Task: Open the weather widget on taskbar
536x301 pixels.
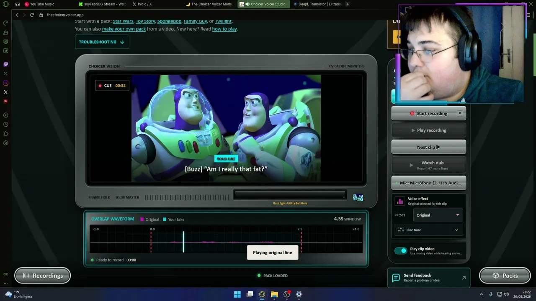Action: pos(19,294)
